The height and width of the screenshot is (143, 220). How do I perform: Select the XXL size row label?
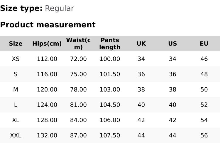click(16, 135)
